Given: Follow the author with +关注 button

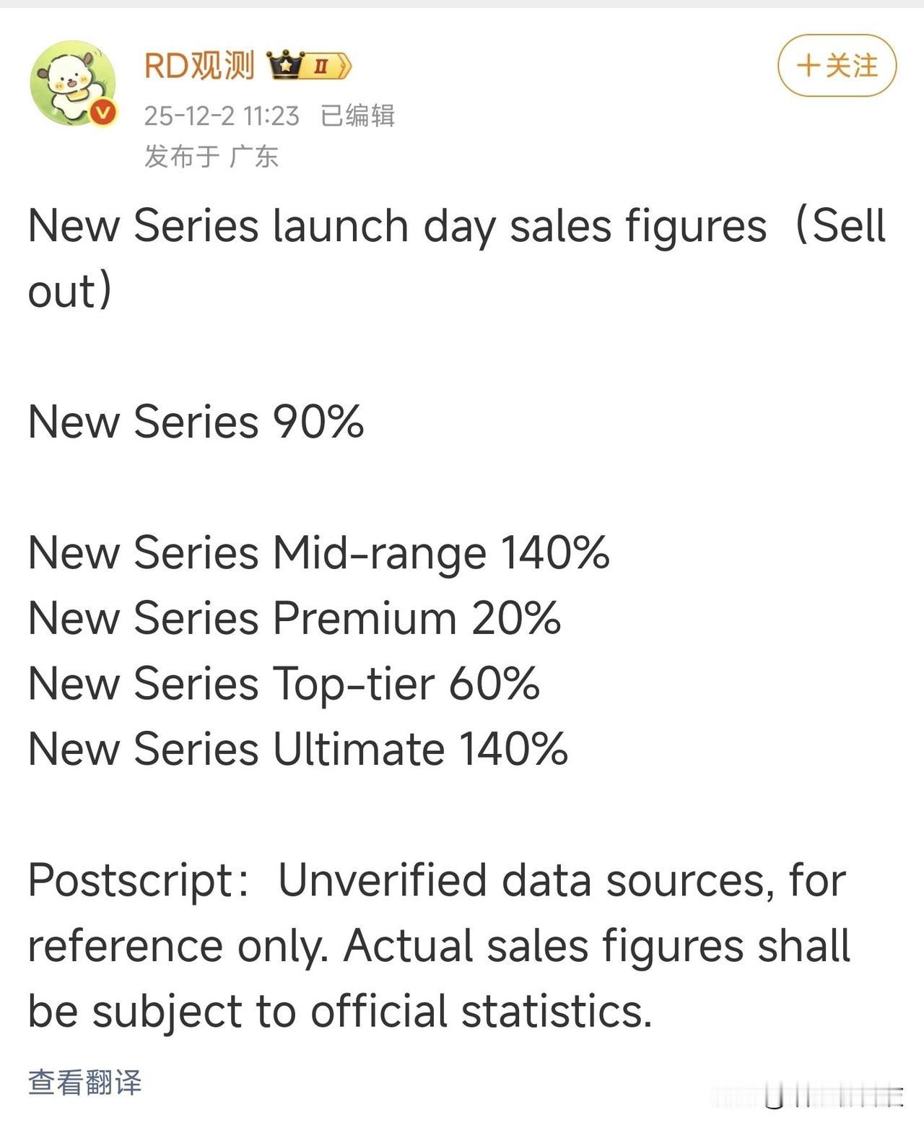Looking at the screenshot, I should [837, 66].
